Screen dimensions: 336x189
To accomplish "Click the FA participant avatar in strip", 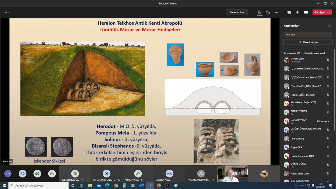I will click(x=52, y=174).
